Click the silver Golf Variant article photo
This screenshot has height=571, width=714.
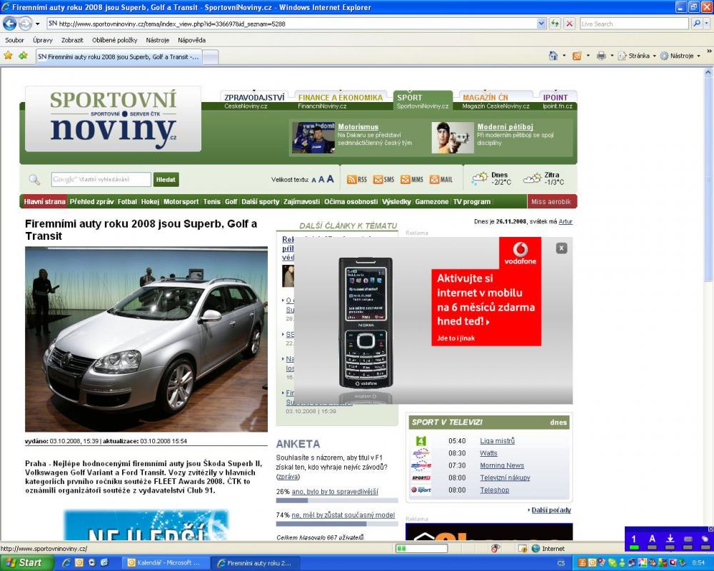click(x=146, y=339)
